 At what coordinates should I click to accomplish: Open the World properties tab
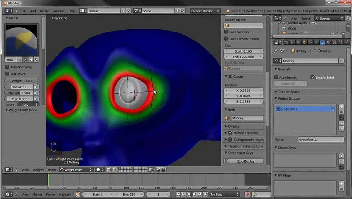pyautogui.click(x=298, y=42)
